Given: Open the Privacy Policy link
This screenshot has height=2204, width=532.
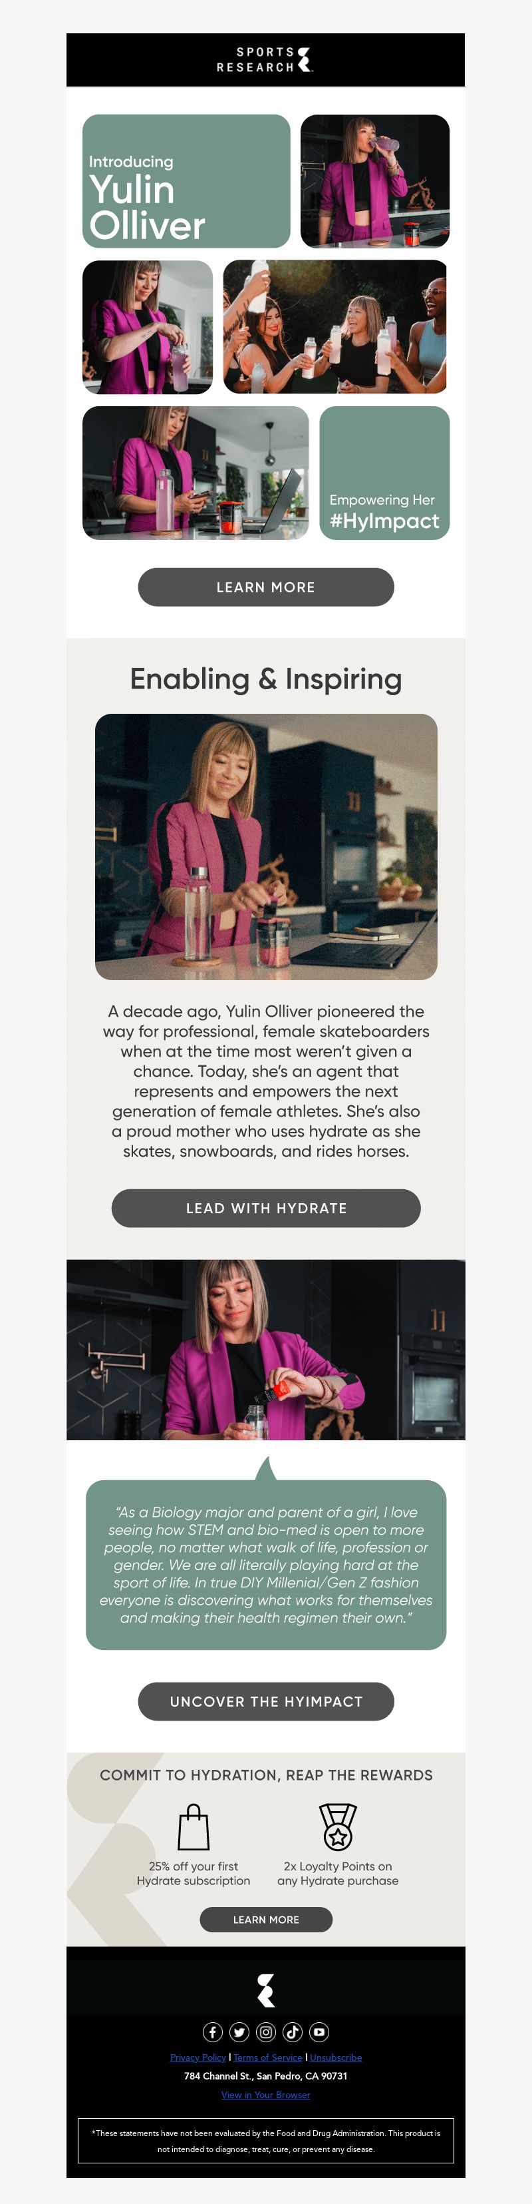Looking at the screenshot, I should [198, 2058].
